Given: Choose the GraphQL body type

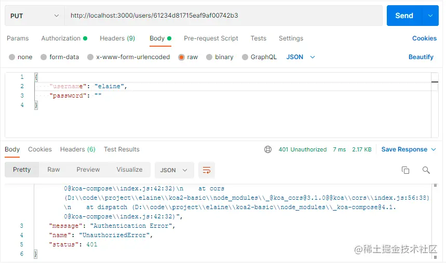Looking at the screenshot, I should point(245,57).
